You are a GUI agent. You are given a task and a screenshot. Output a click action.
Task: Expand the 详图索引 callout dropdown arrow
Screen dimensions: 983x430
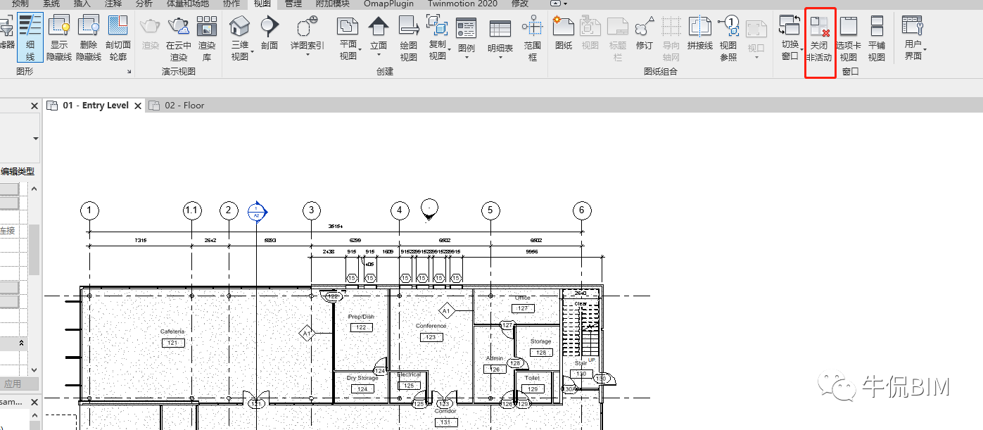tap(307, 55)
